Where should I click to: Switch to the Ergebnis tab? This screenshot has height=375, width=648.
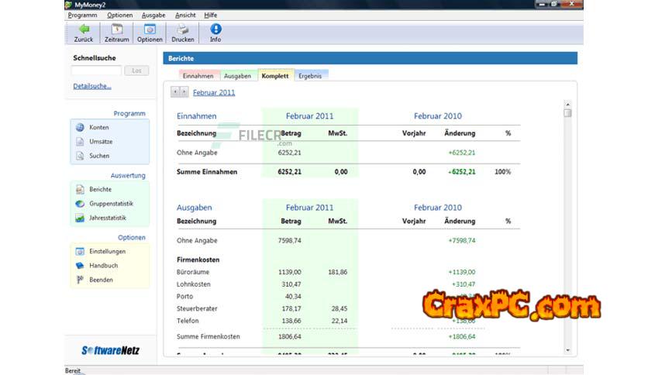click(310, 76)
